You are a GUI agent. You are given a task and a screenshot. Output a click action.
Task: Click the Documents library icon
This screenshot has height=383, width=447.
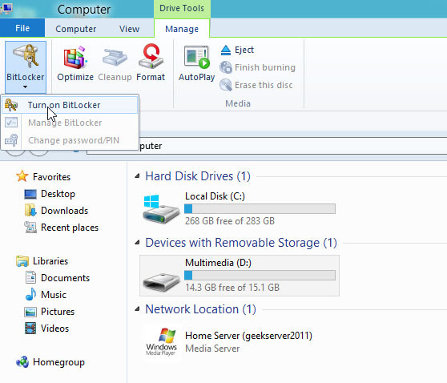(30, 277)
